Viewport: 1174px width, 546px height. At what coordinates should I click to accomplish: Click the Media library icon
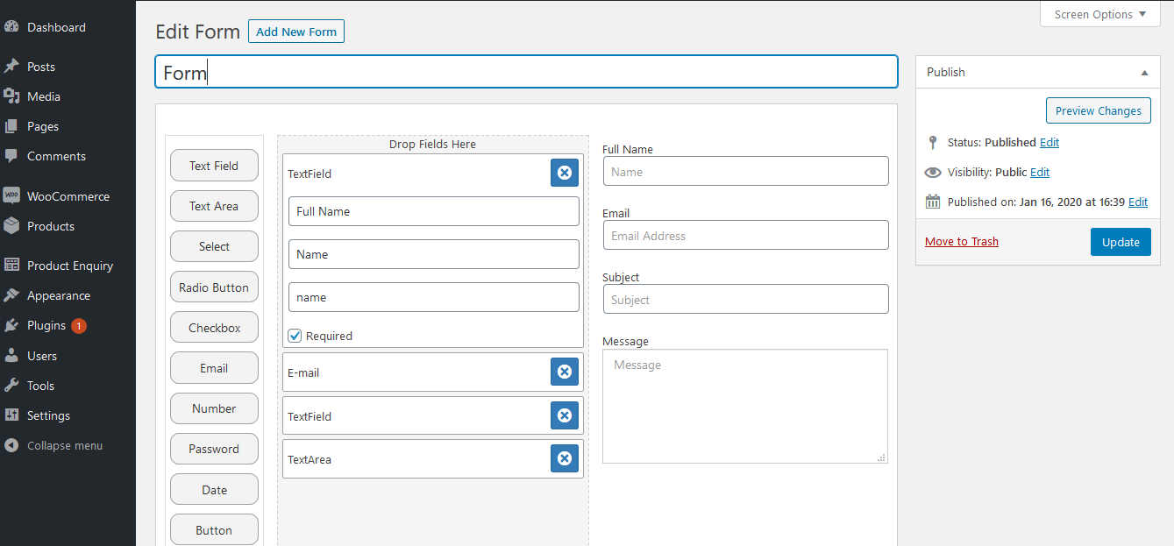coord(11,96)
